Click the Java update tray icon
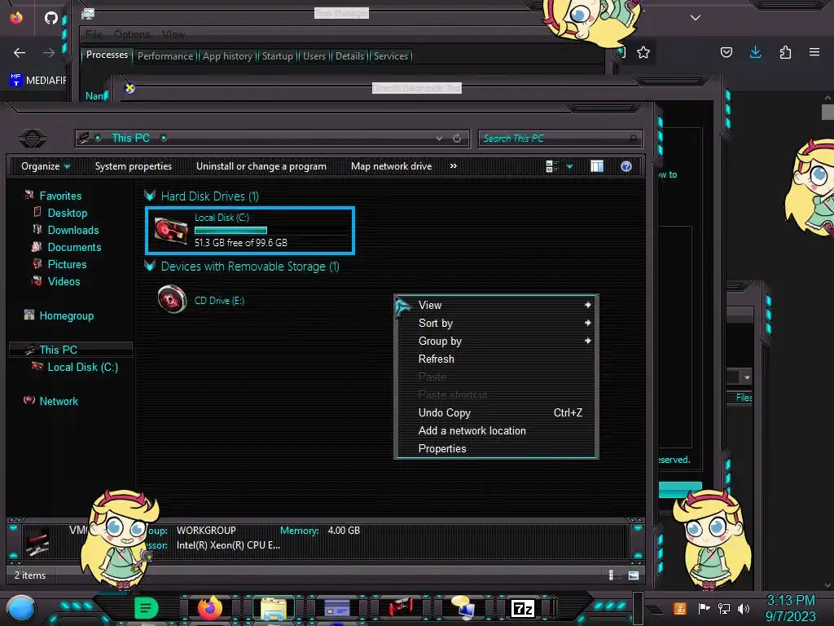The height and width of the screenshot is (626, 834). 680,608
